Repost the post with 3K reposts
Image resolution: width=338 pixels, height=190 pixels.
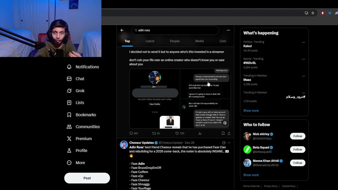tap(154, 133)
